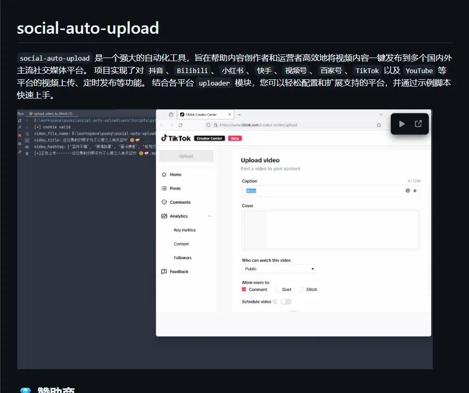Open a new browser tab with plus

(239, 115)
